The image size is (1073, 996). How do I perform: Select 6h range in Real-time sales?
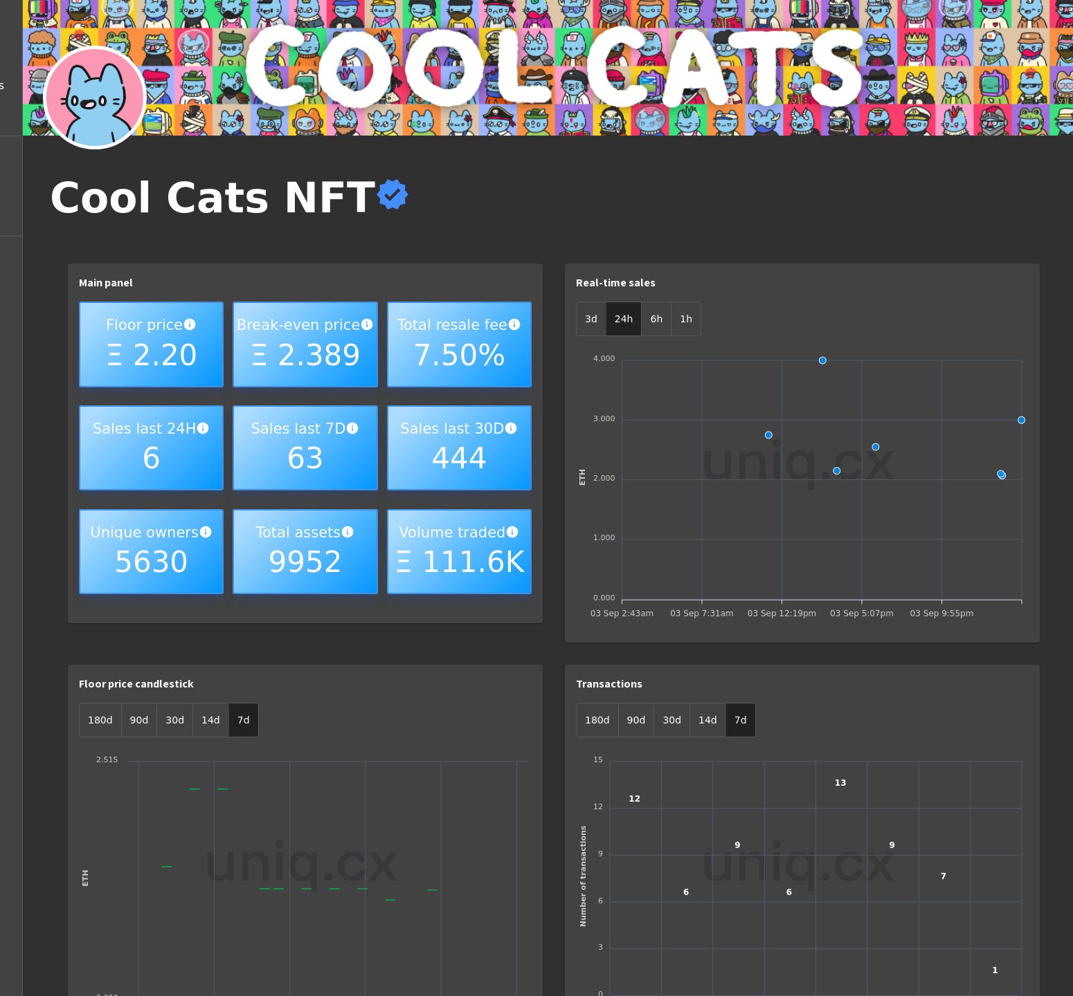(x=656, y=319)
